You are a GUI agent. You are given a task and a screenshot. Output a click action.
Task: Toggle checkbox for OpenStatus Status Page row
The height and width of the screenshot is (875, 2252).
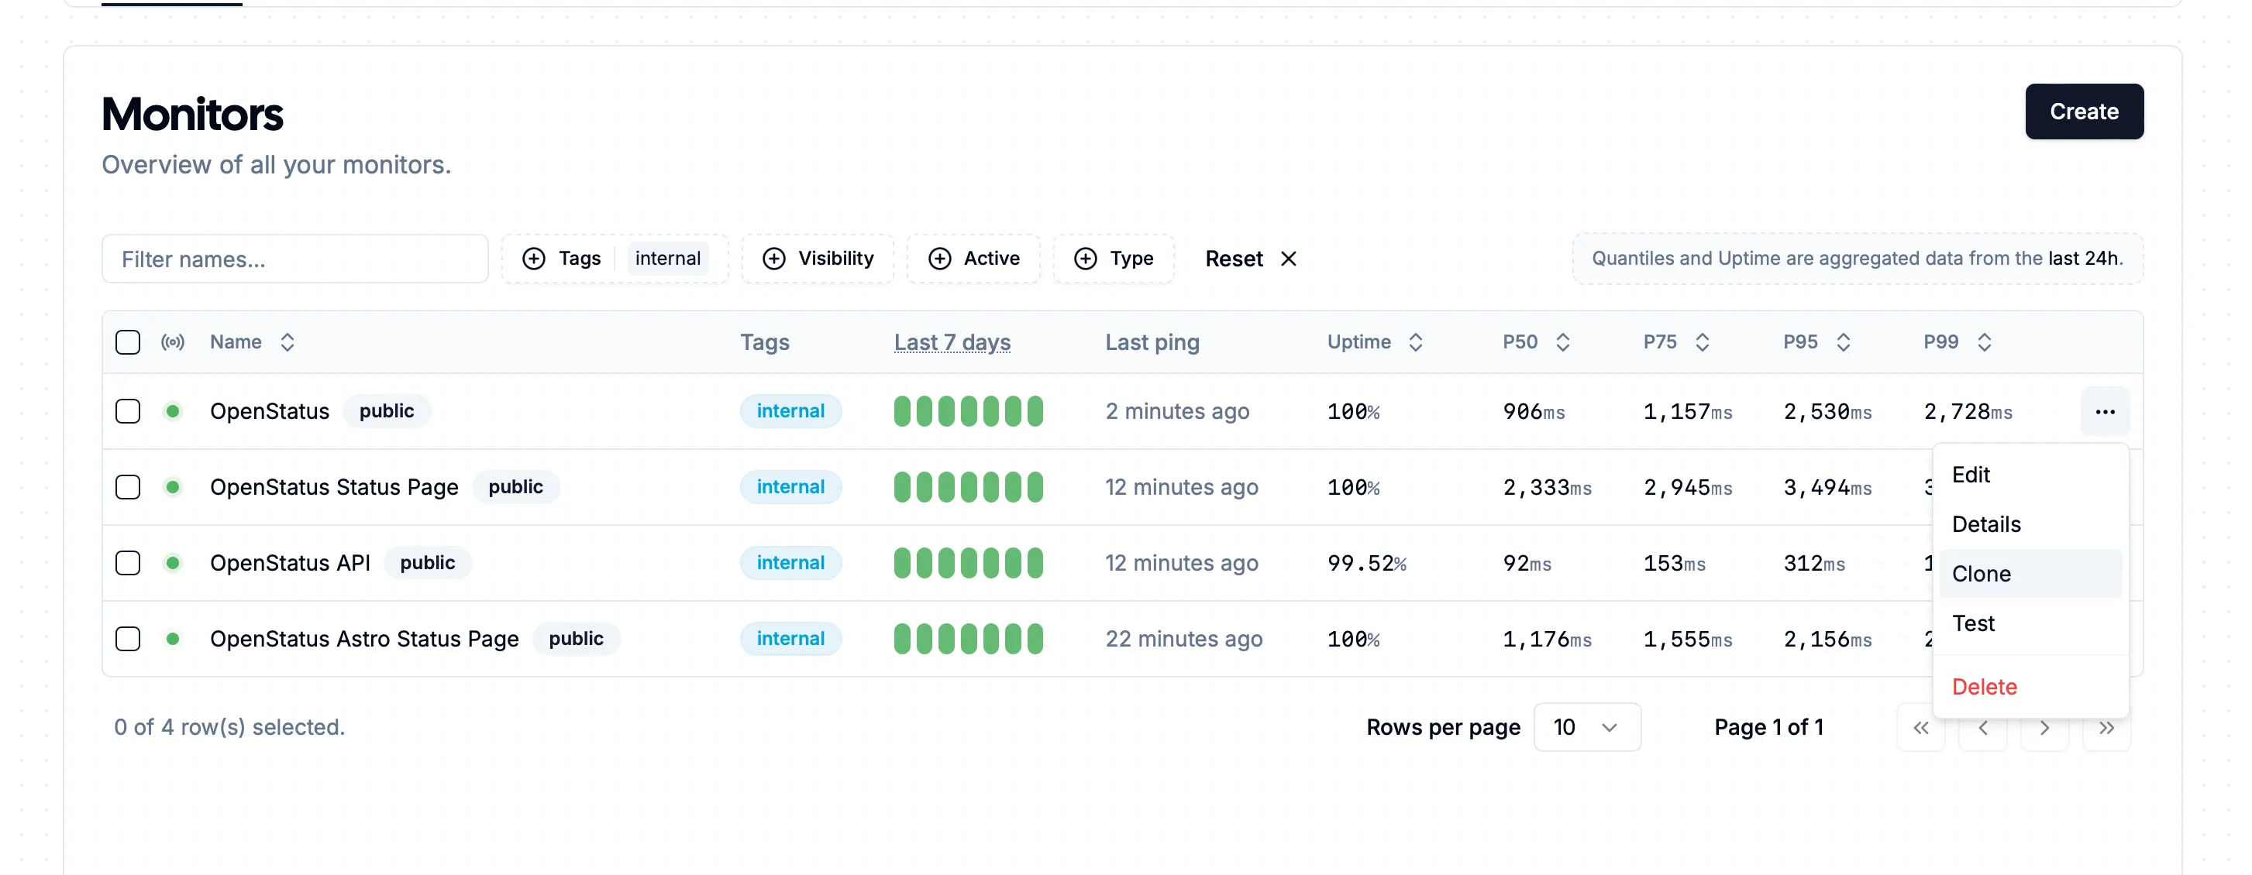[128, 485]
